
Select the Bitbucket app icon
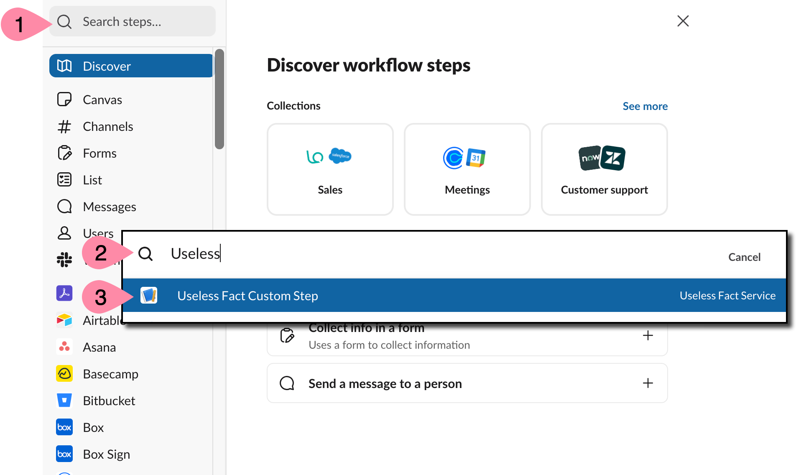click(x=64, y=401)
